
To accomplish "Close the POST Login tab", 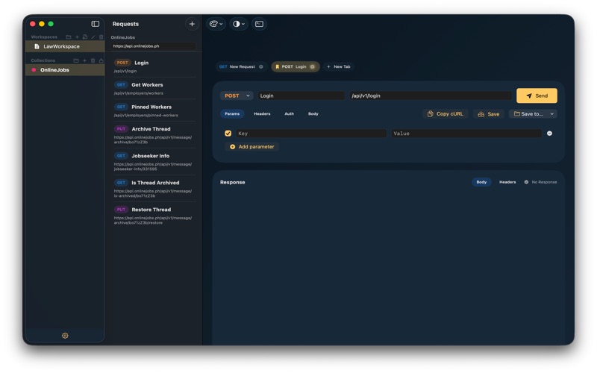I will click(x=312, y=66).
